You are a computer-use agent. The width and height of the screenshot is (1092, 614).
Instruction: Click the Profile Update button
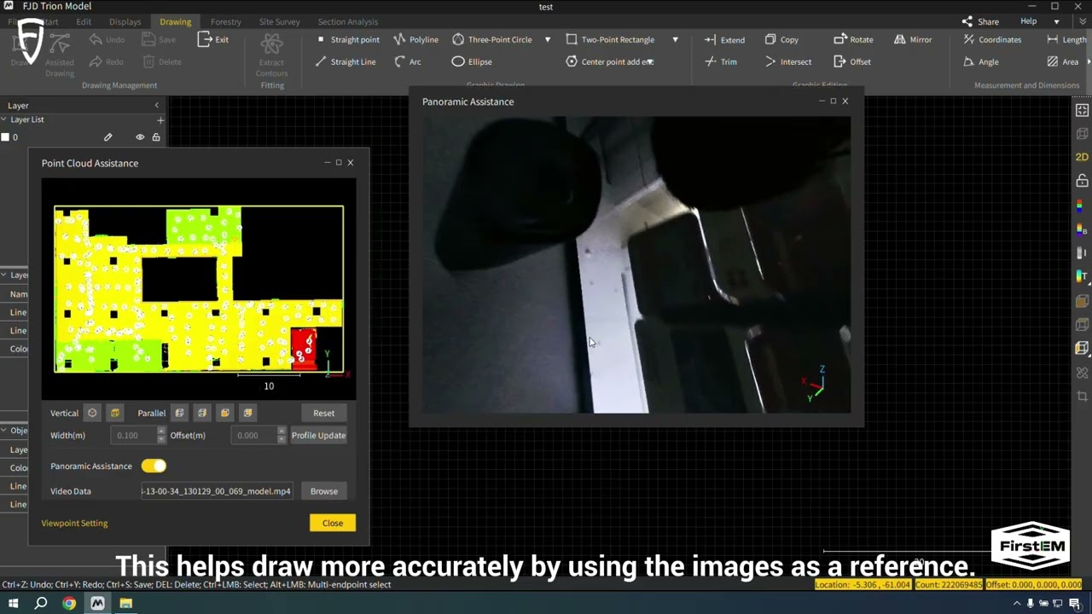(x=318, y=435)
